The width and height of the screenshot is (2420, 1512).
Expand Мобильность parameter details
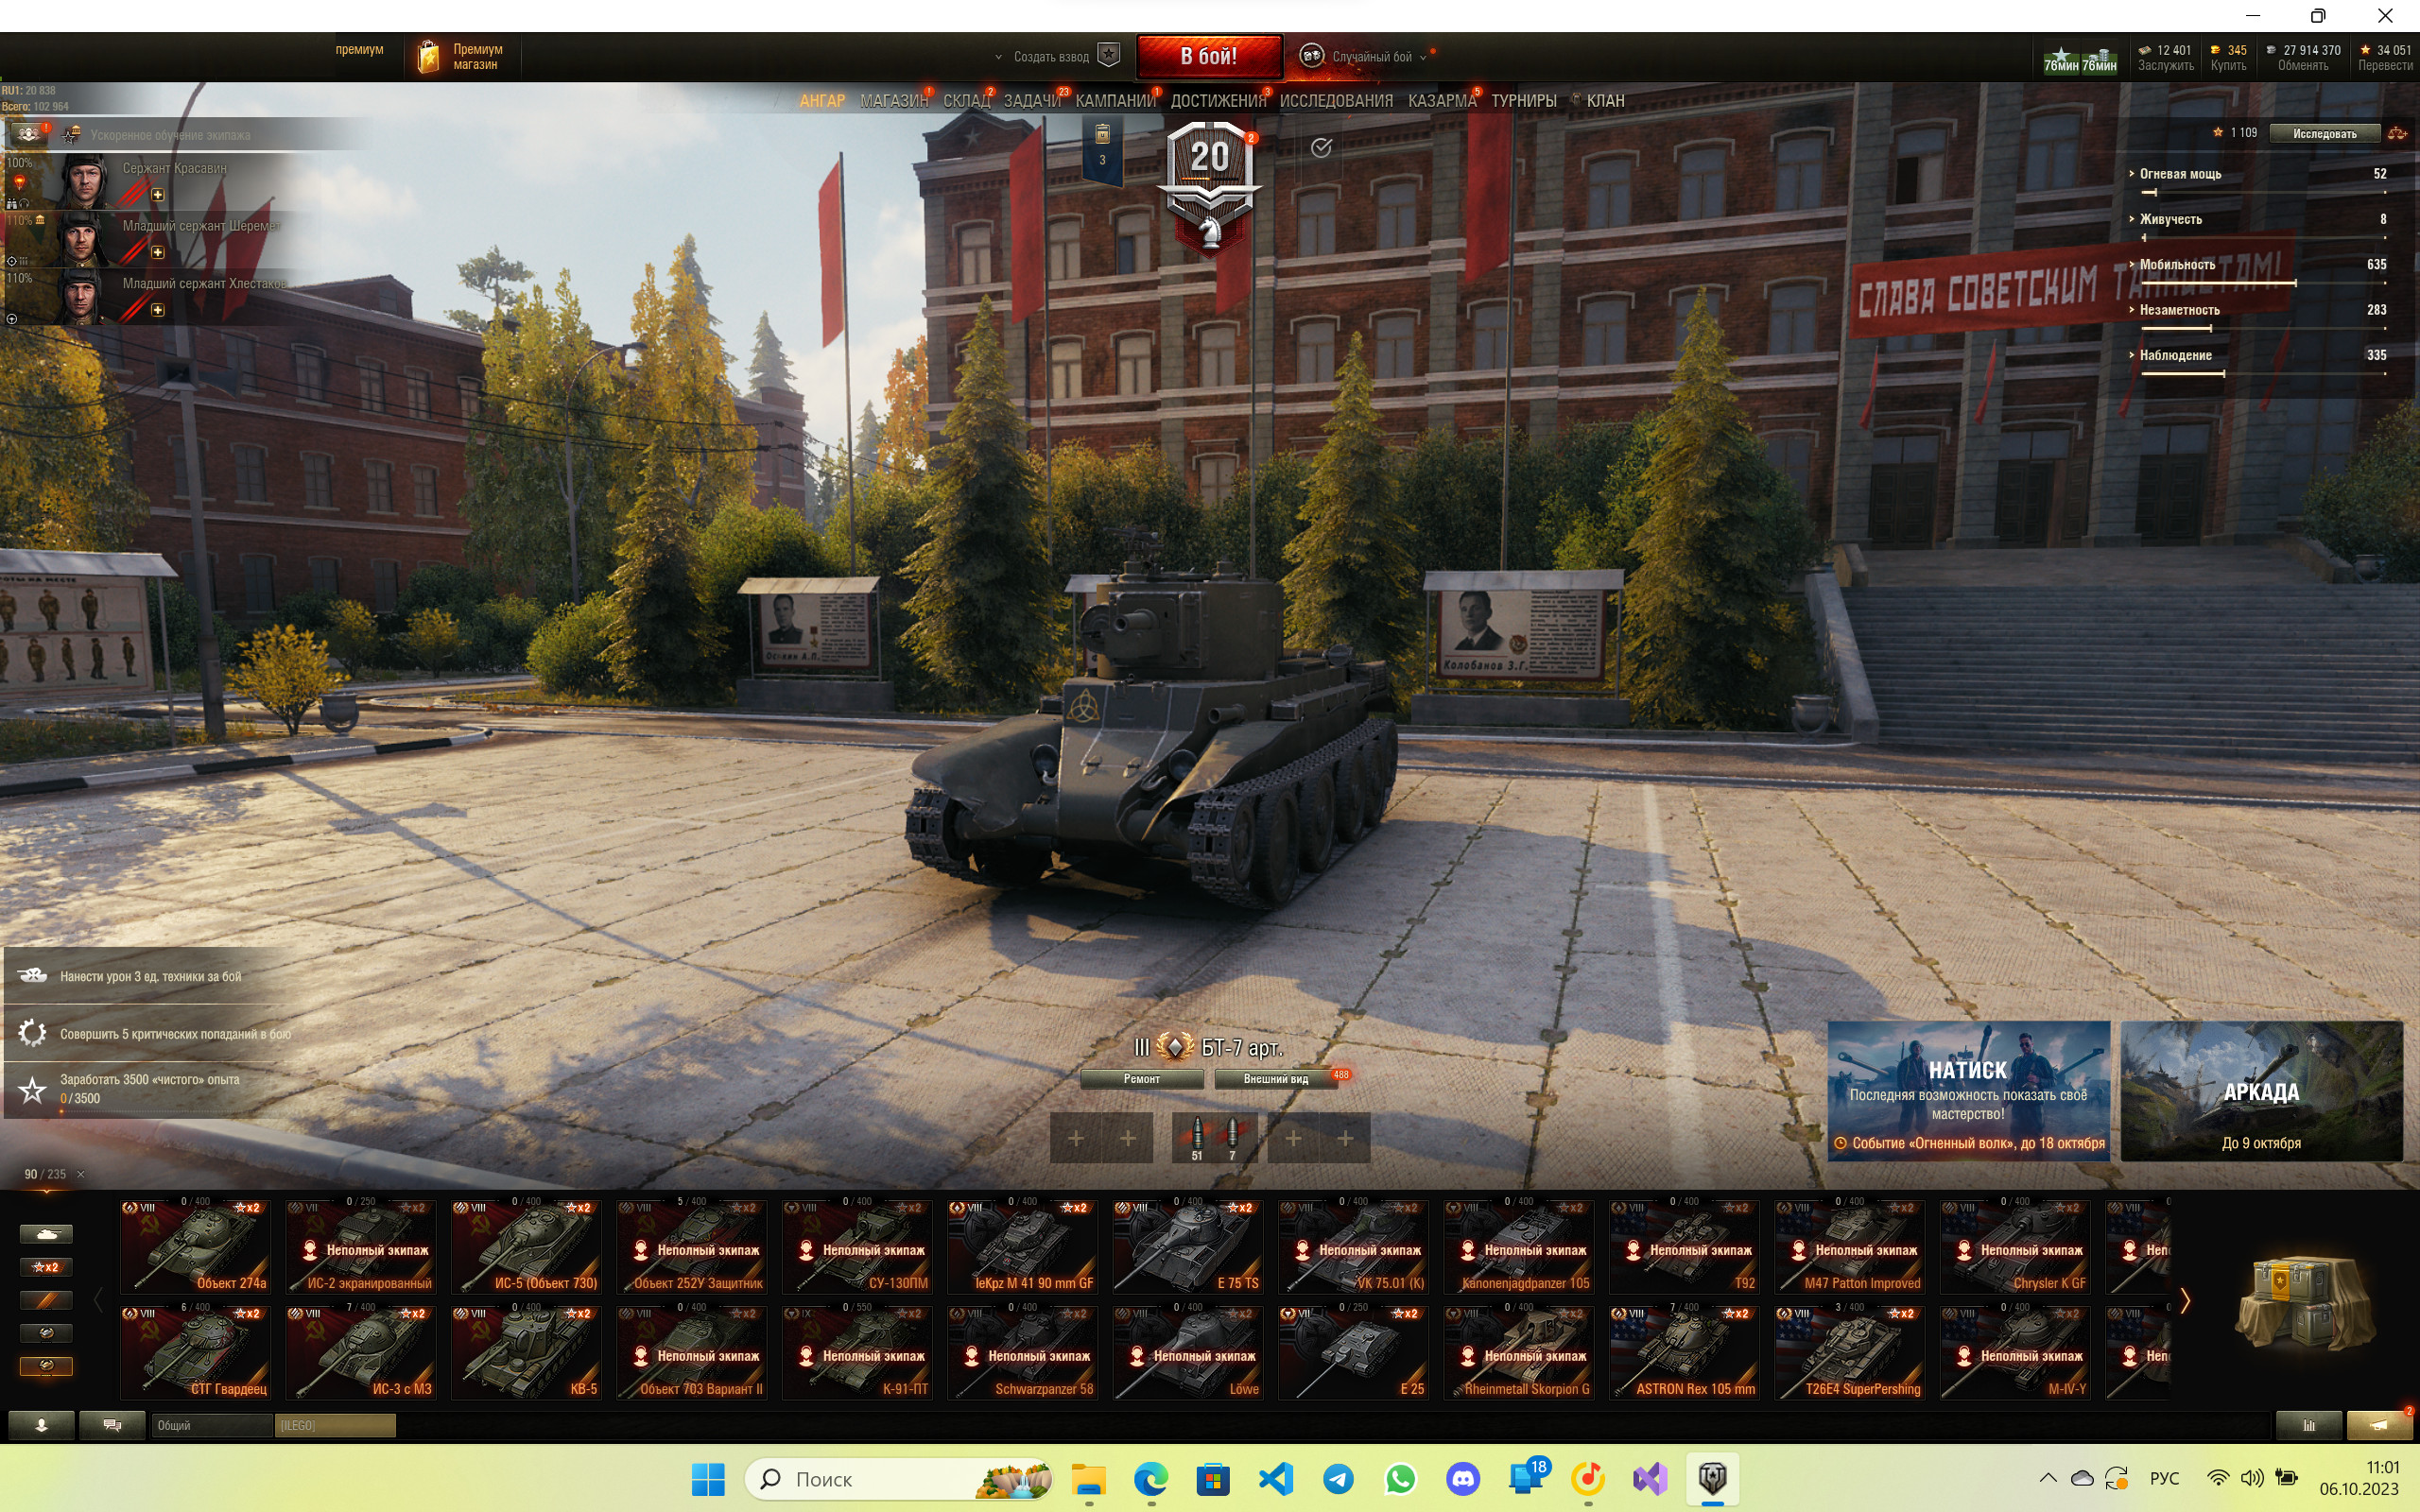[x=2132, y=265]
